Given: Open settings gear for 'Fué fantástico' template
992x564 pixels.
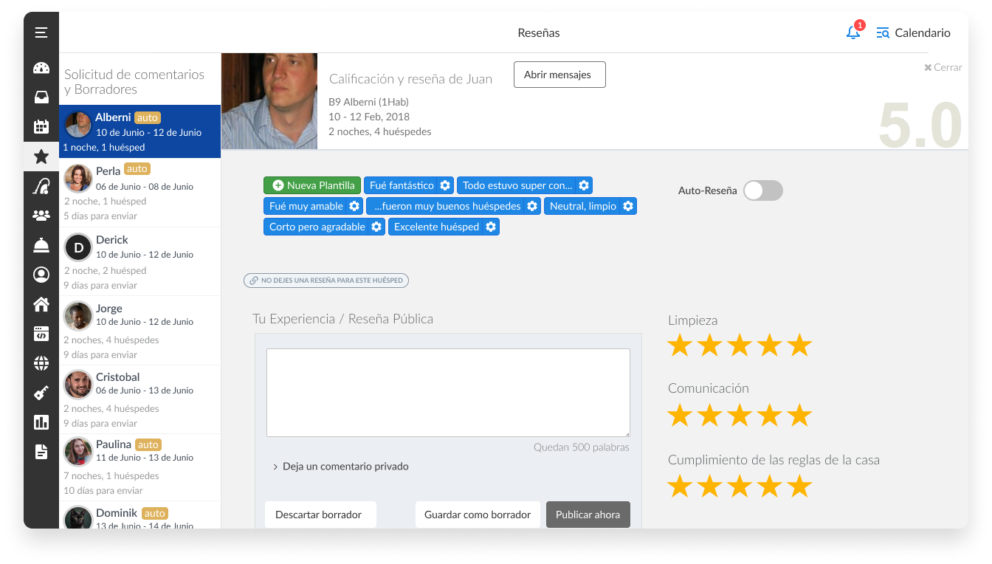Looking at the screenshot, I should [x=445, y=185].
